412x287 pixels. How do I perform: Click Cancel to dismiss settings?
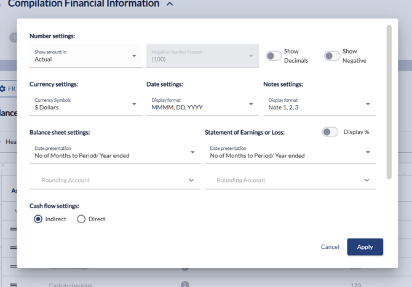[x=330, y=247]
